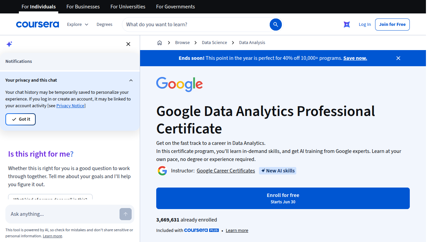Click the search magnifier button
The height and width of the screenshot is (242, 431).
(x=275, y=25)
